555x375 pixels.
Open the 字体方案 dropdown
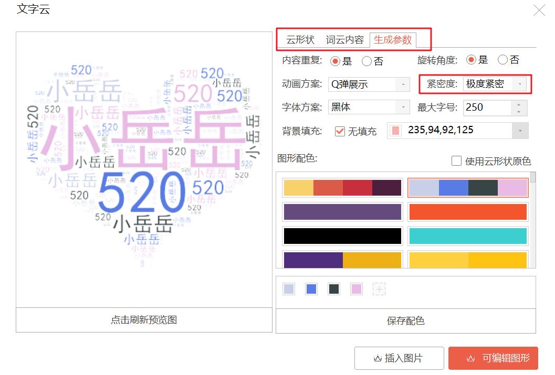click(402, 108)
